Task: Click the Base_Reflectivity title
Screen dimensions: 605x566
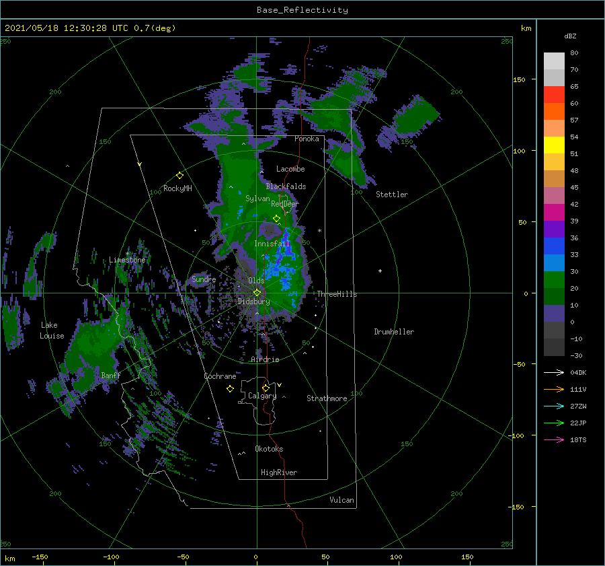Action: click(302, 10)
